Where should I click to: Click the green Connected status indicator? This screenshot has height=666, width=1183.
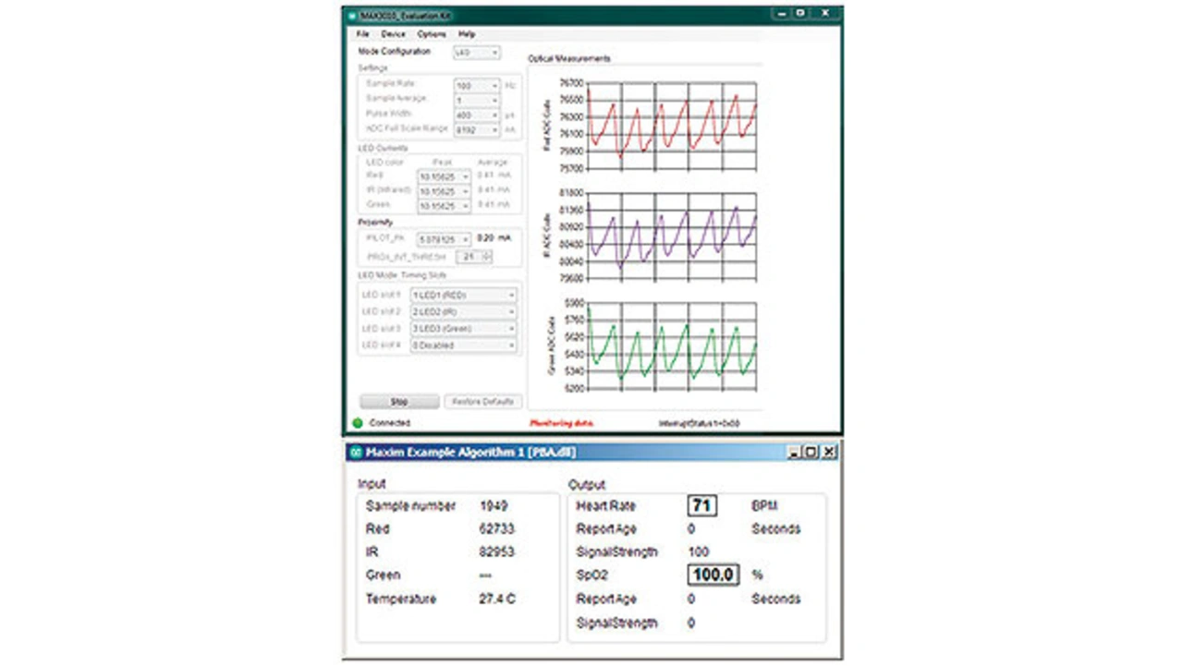[358, 423]
